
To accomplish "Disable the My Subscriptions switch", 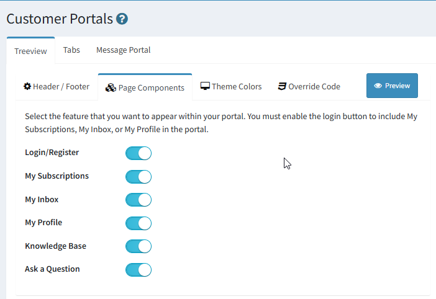I will (139, 177).
